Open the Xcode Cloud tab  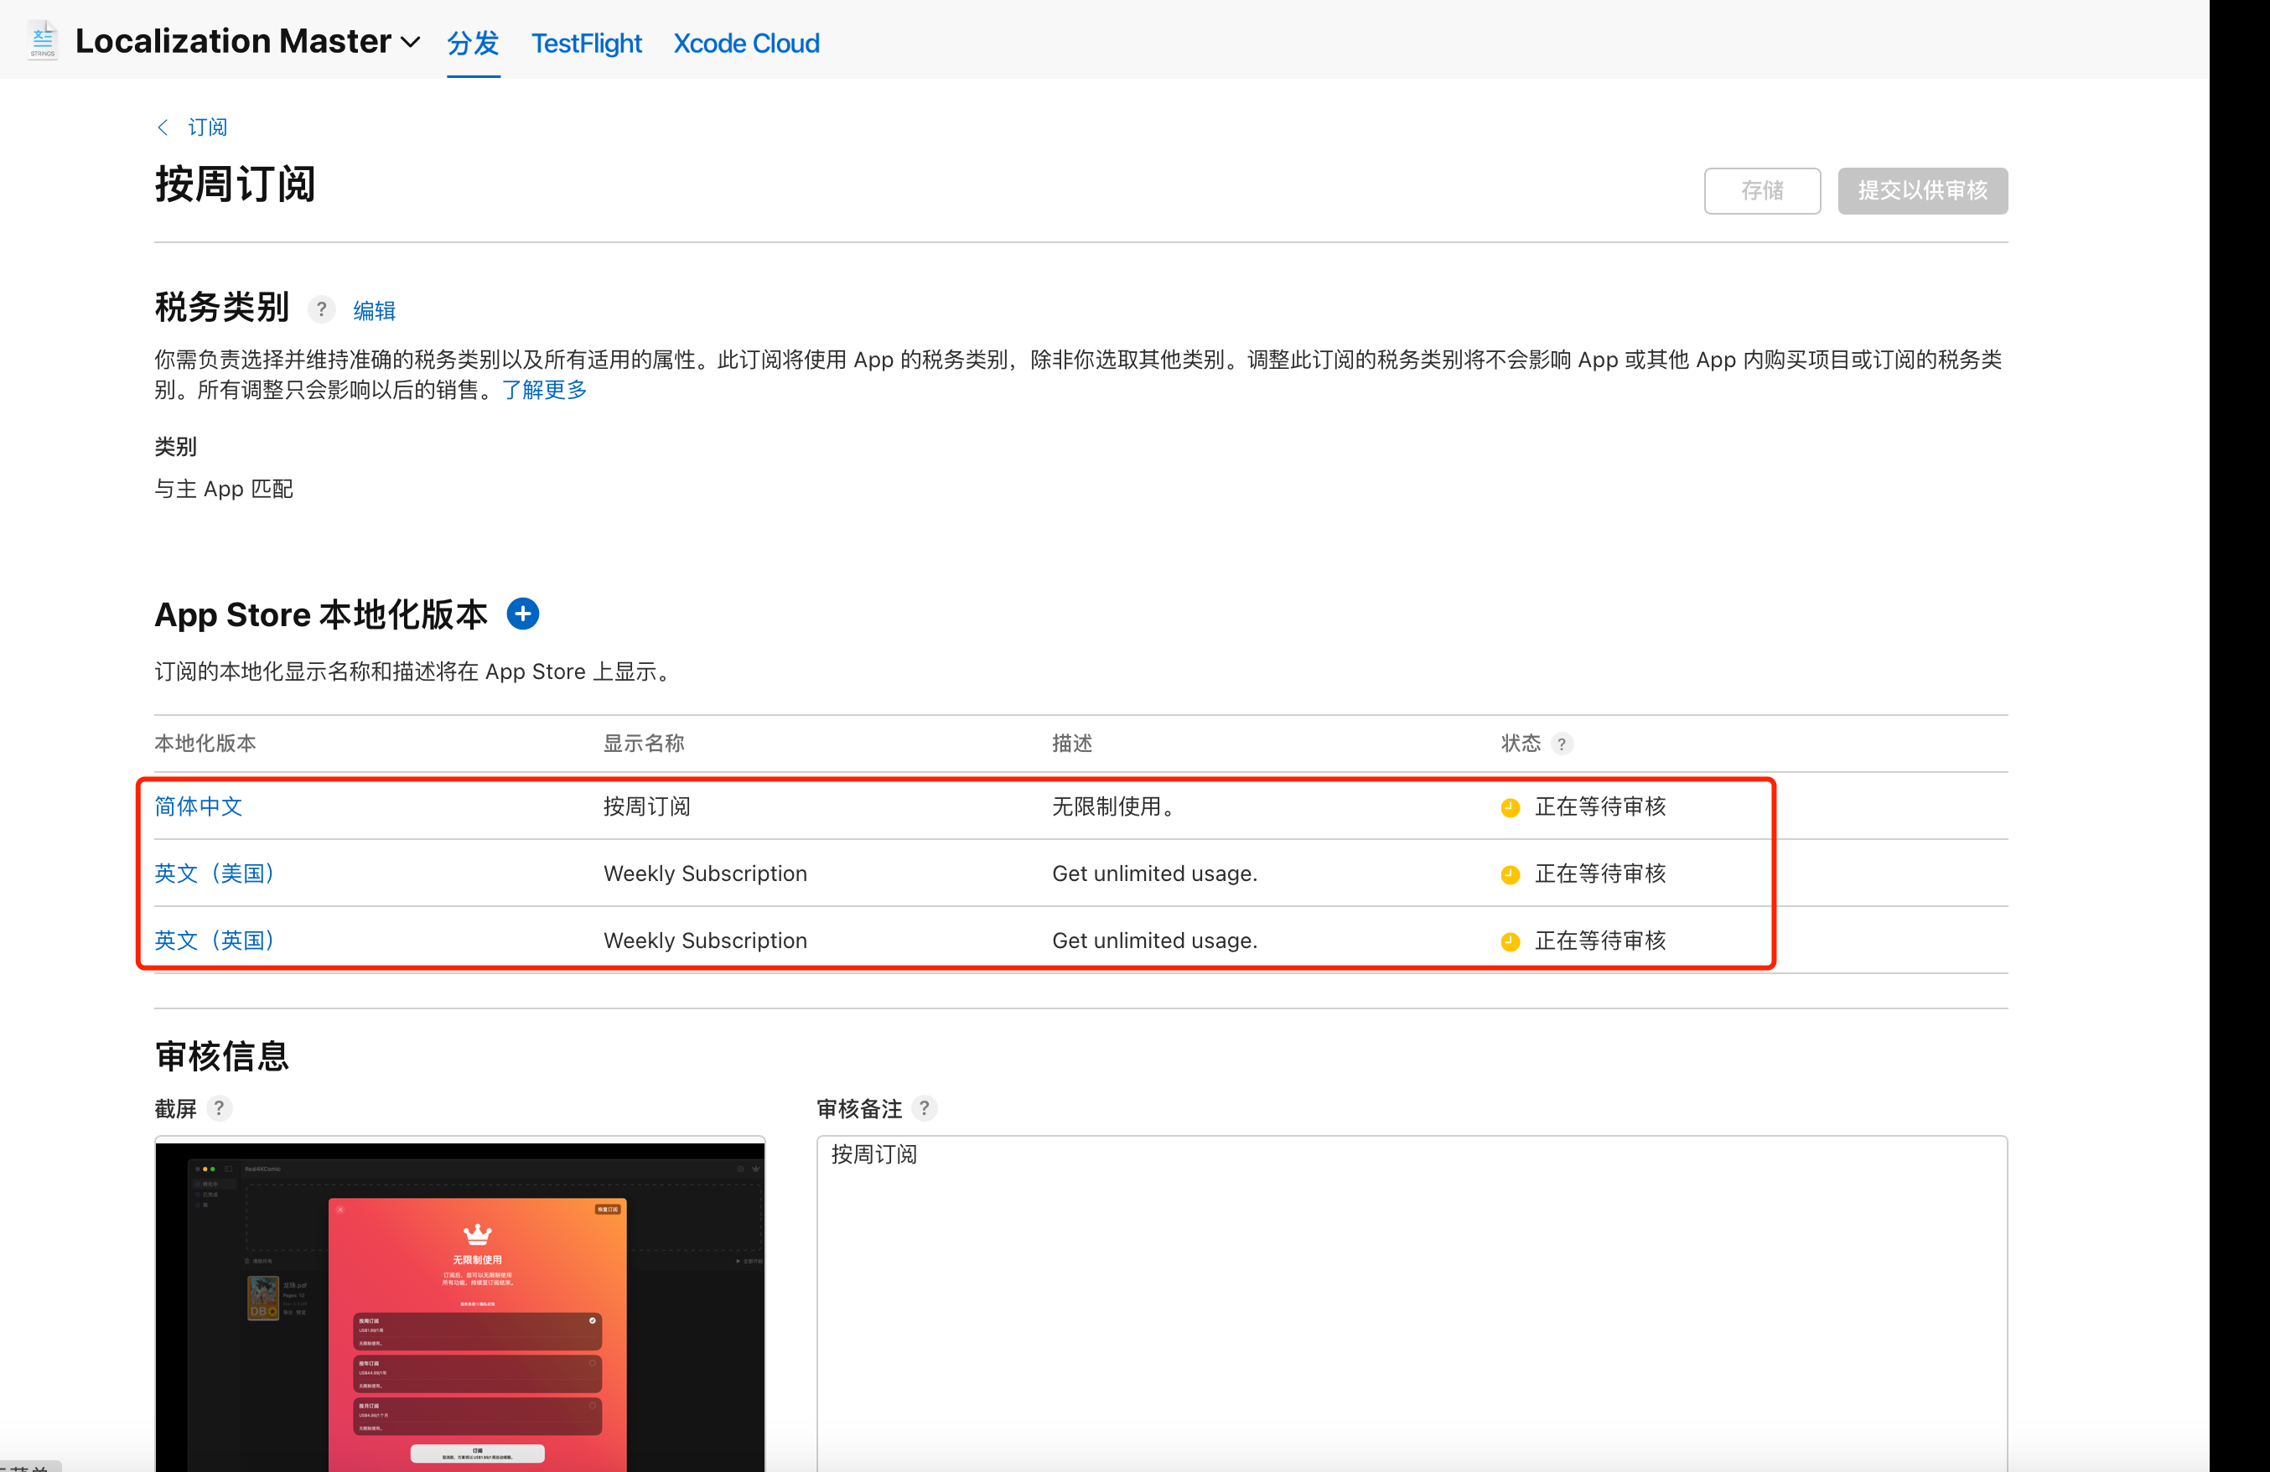pos(746,43)
